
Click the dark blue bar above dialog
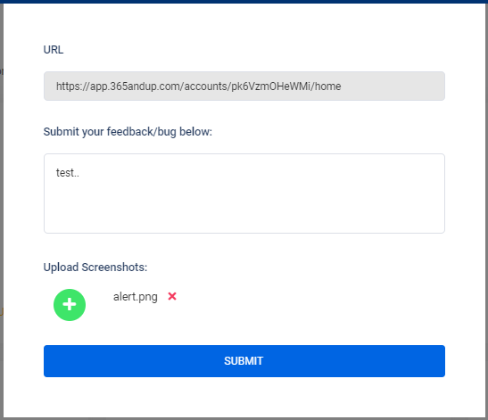[244, 2]
